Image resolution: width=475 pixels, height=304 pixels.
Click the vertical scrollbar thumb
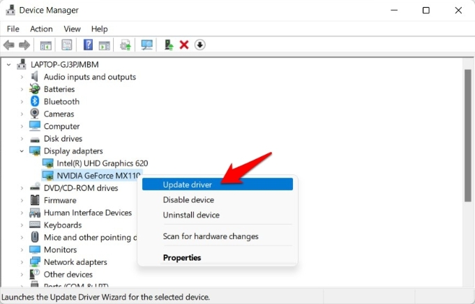coord(468,136)
